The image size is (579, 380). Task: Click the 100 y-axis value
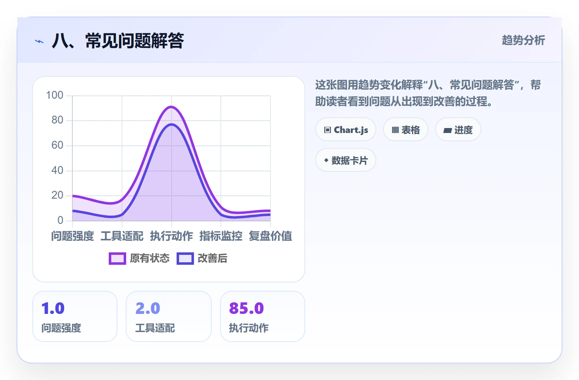tap(55, 95)
